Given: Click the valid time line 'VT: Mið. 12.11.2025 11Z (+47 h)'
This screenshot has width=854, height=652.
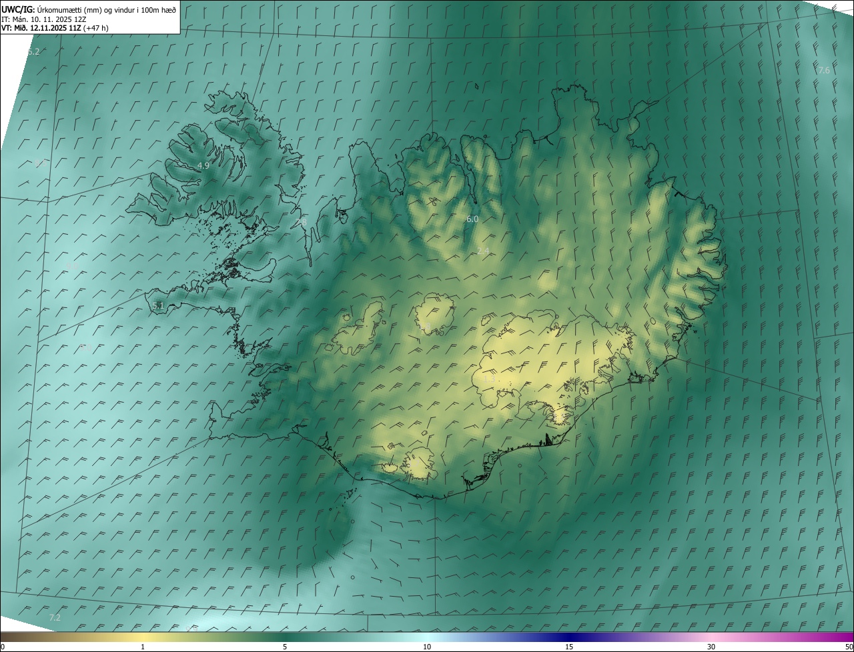Looking at the screenshot, I should (55, 28).
